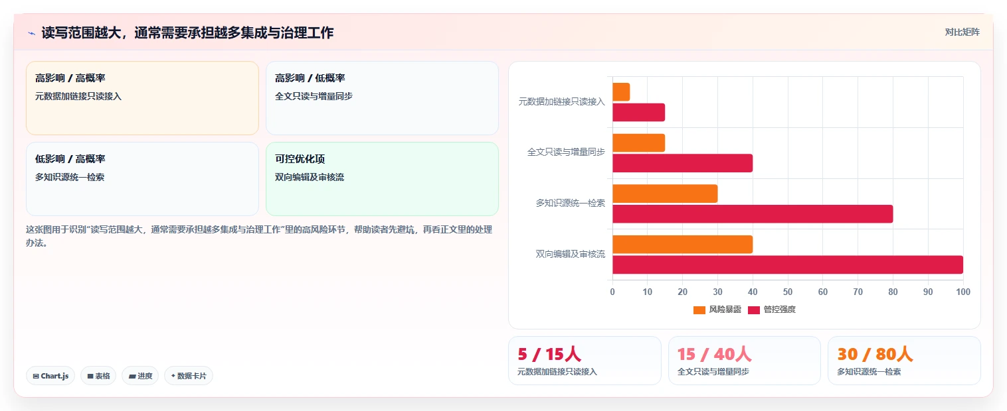Screen dimensions: 1007x411
Task: Select the 低影响 / 高概率 card
Action: pyautogui.click(x=142, y=179)
